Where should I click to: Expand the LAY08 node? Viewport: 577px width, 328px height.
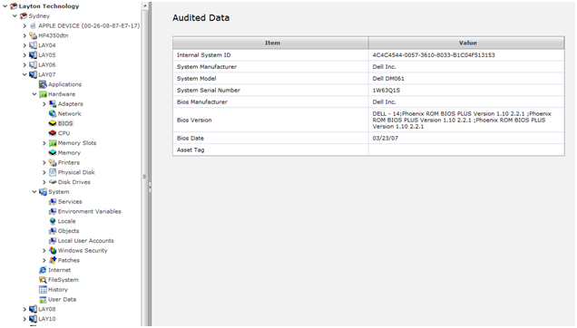pyautogui.click(x=24, y=309)
